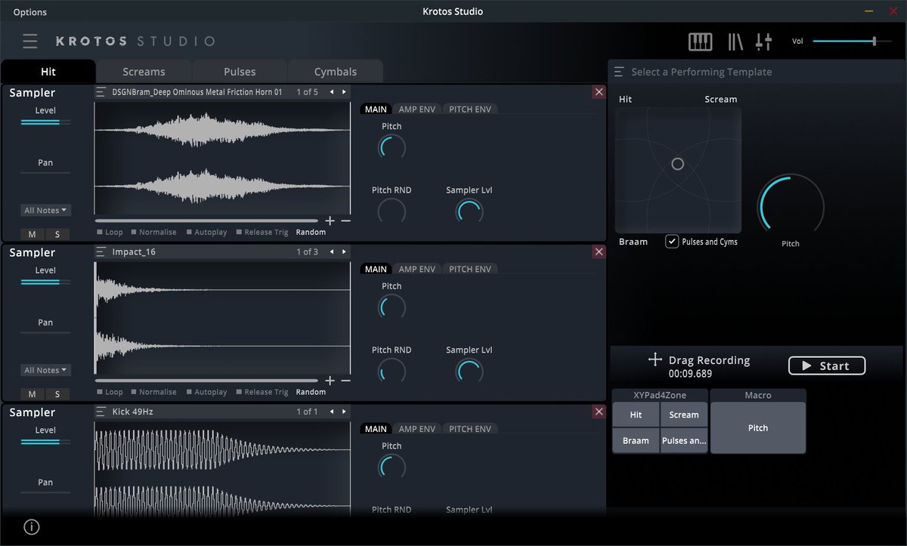Mute the Impact_16 sampler with M
This screenshot has width=907, height=546.
33,393
